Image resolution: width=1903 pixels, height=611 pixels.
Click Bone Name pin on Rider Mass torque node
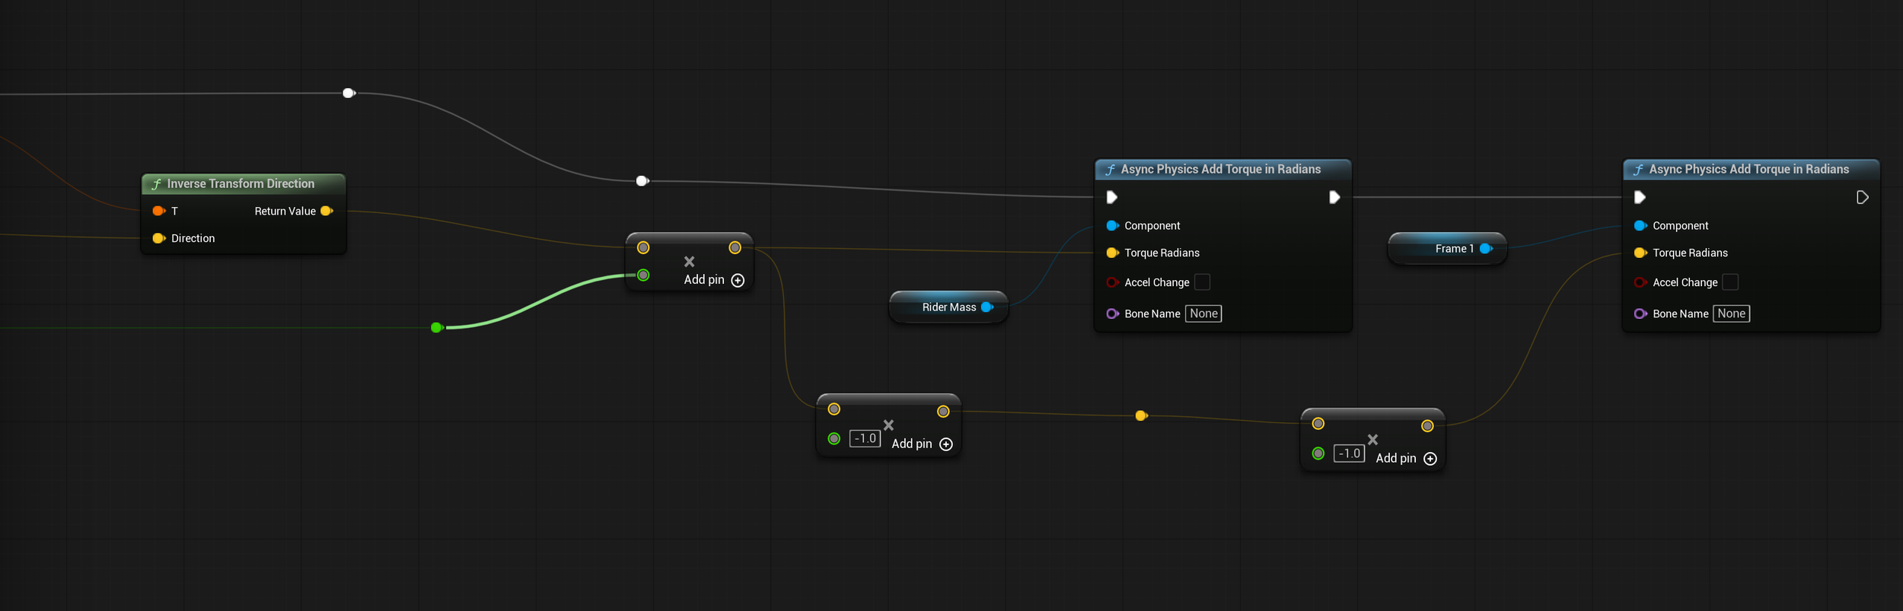[x=1112, y=313]
